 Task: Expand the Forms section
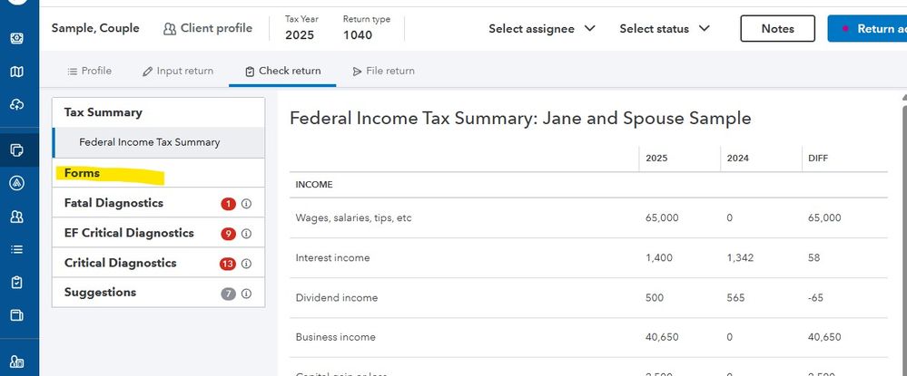click(x=83, y=173)
